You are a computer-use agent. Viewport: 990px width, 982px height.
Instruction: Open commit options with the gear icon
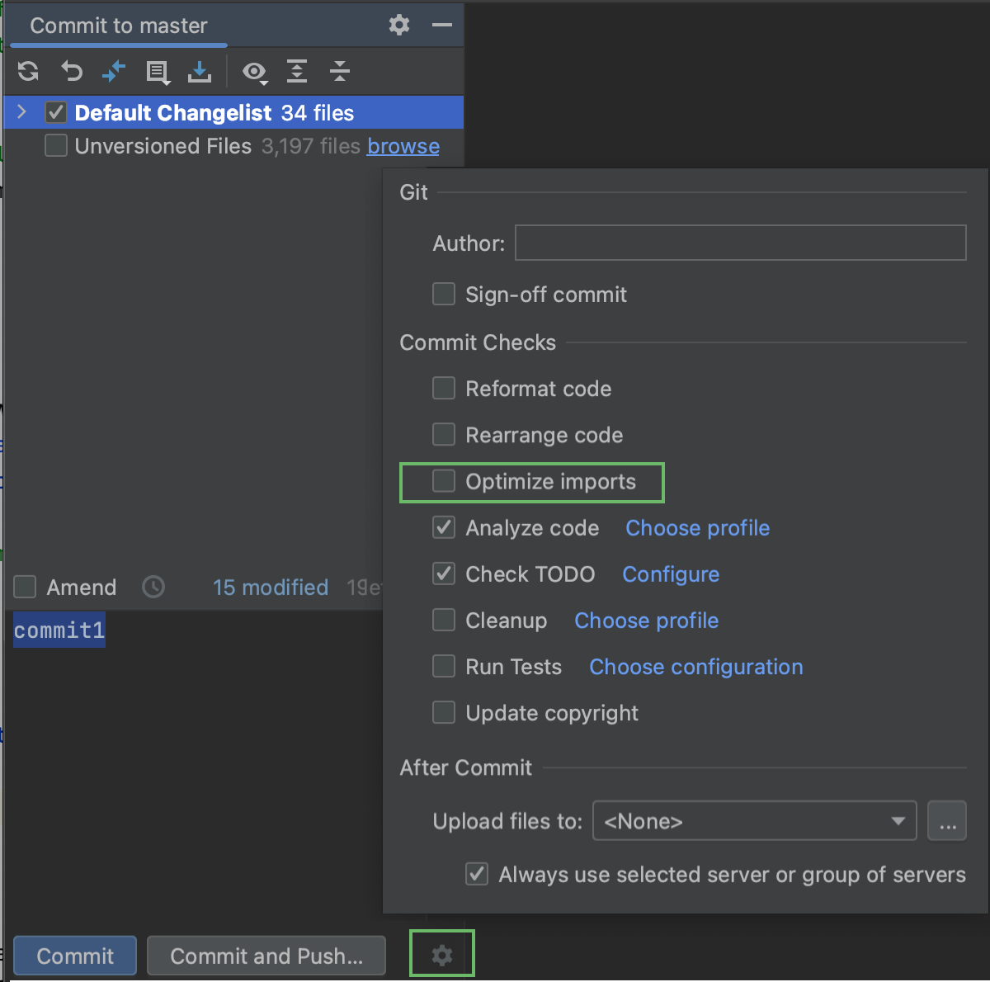[x=441, y=954]
